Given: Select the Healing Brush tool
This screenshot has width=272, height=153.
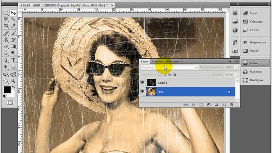Looking at the screenshot, I should tap(6, 33).
